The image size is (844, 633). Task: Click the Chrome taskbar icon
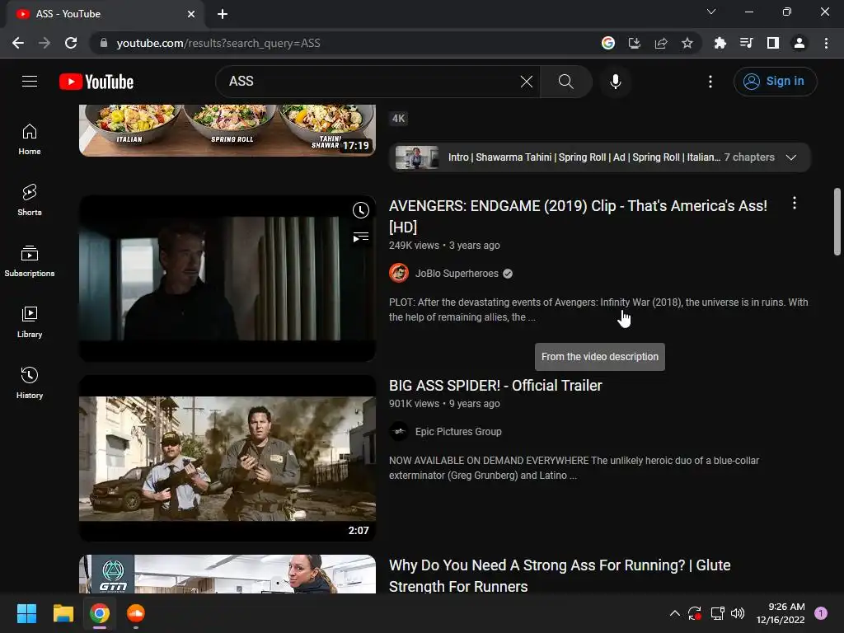tap(100, 613)
